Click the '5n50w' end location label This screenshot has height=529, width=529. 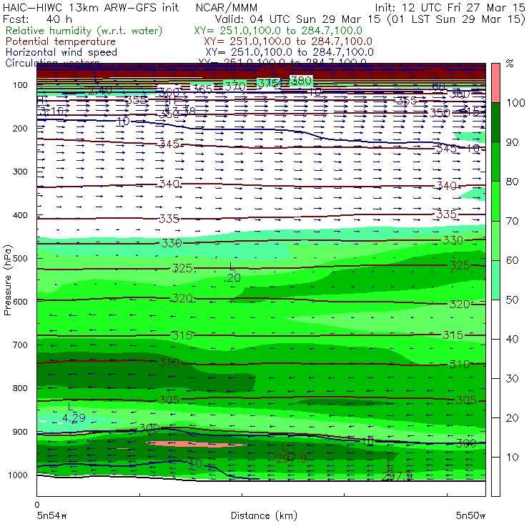click(x=470, y=515)
